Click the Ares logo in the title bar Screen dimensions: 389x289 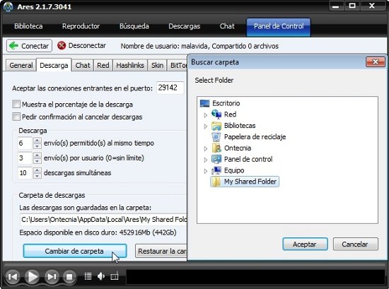[8, 6]
